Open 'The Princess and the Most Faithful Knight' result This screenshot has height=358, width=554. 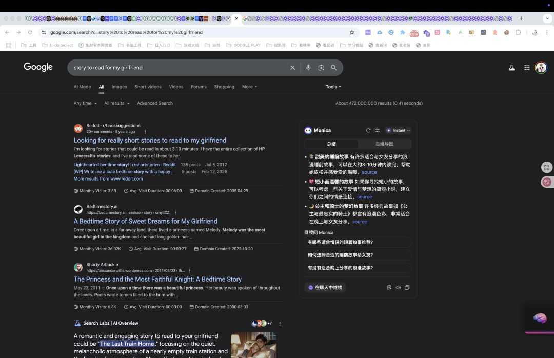157,279
